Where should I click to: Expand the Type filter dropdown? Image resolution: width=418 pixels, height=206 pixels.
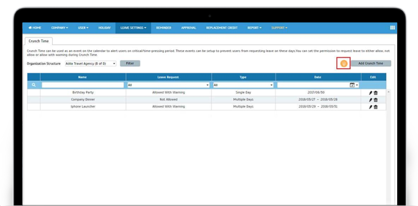click(243, 85)
